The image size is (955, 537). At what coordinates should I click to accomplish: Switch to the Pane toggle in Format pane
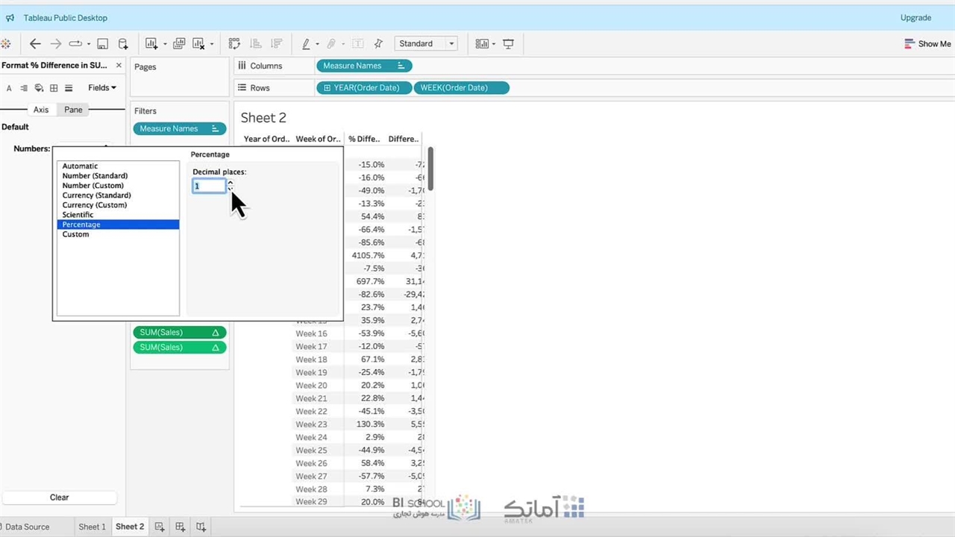coord(73,110)
